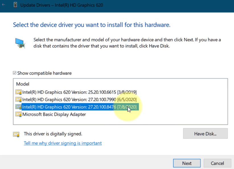Open the Have Disk dialog

[205, 134]
